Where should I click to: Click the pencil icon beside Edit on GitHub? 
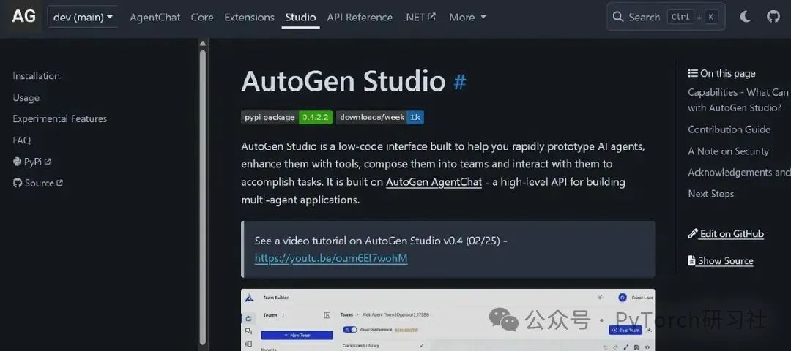[693, 234]
